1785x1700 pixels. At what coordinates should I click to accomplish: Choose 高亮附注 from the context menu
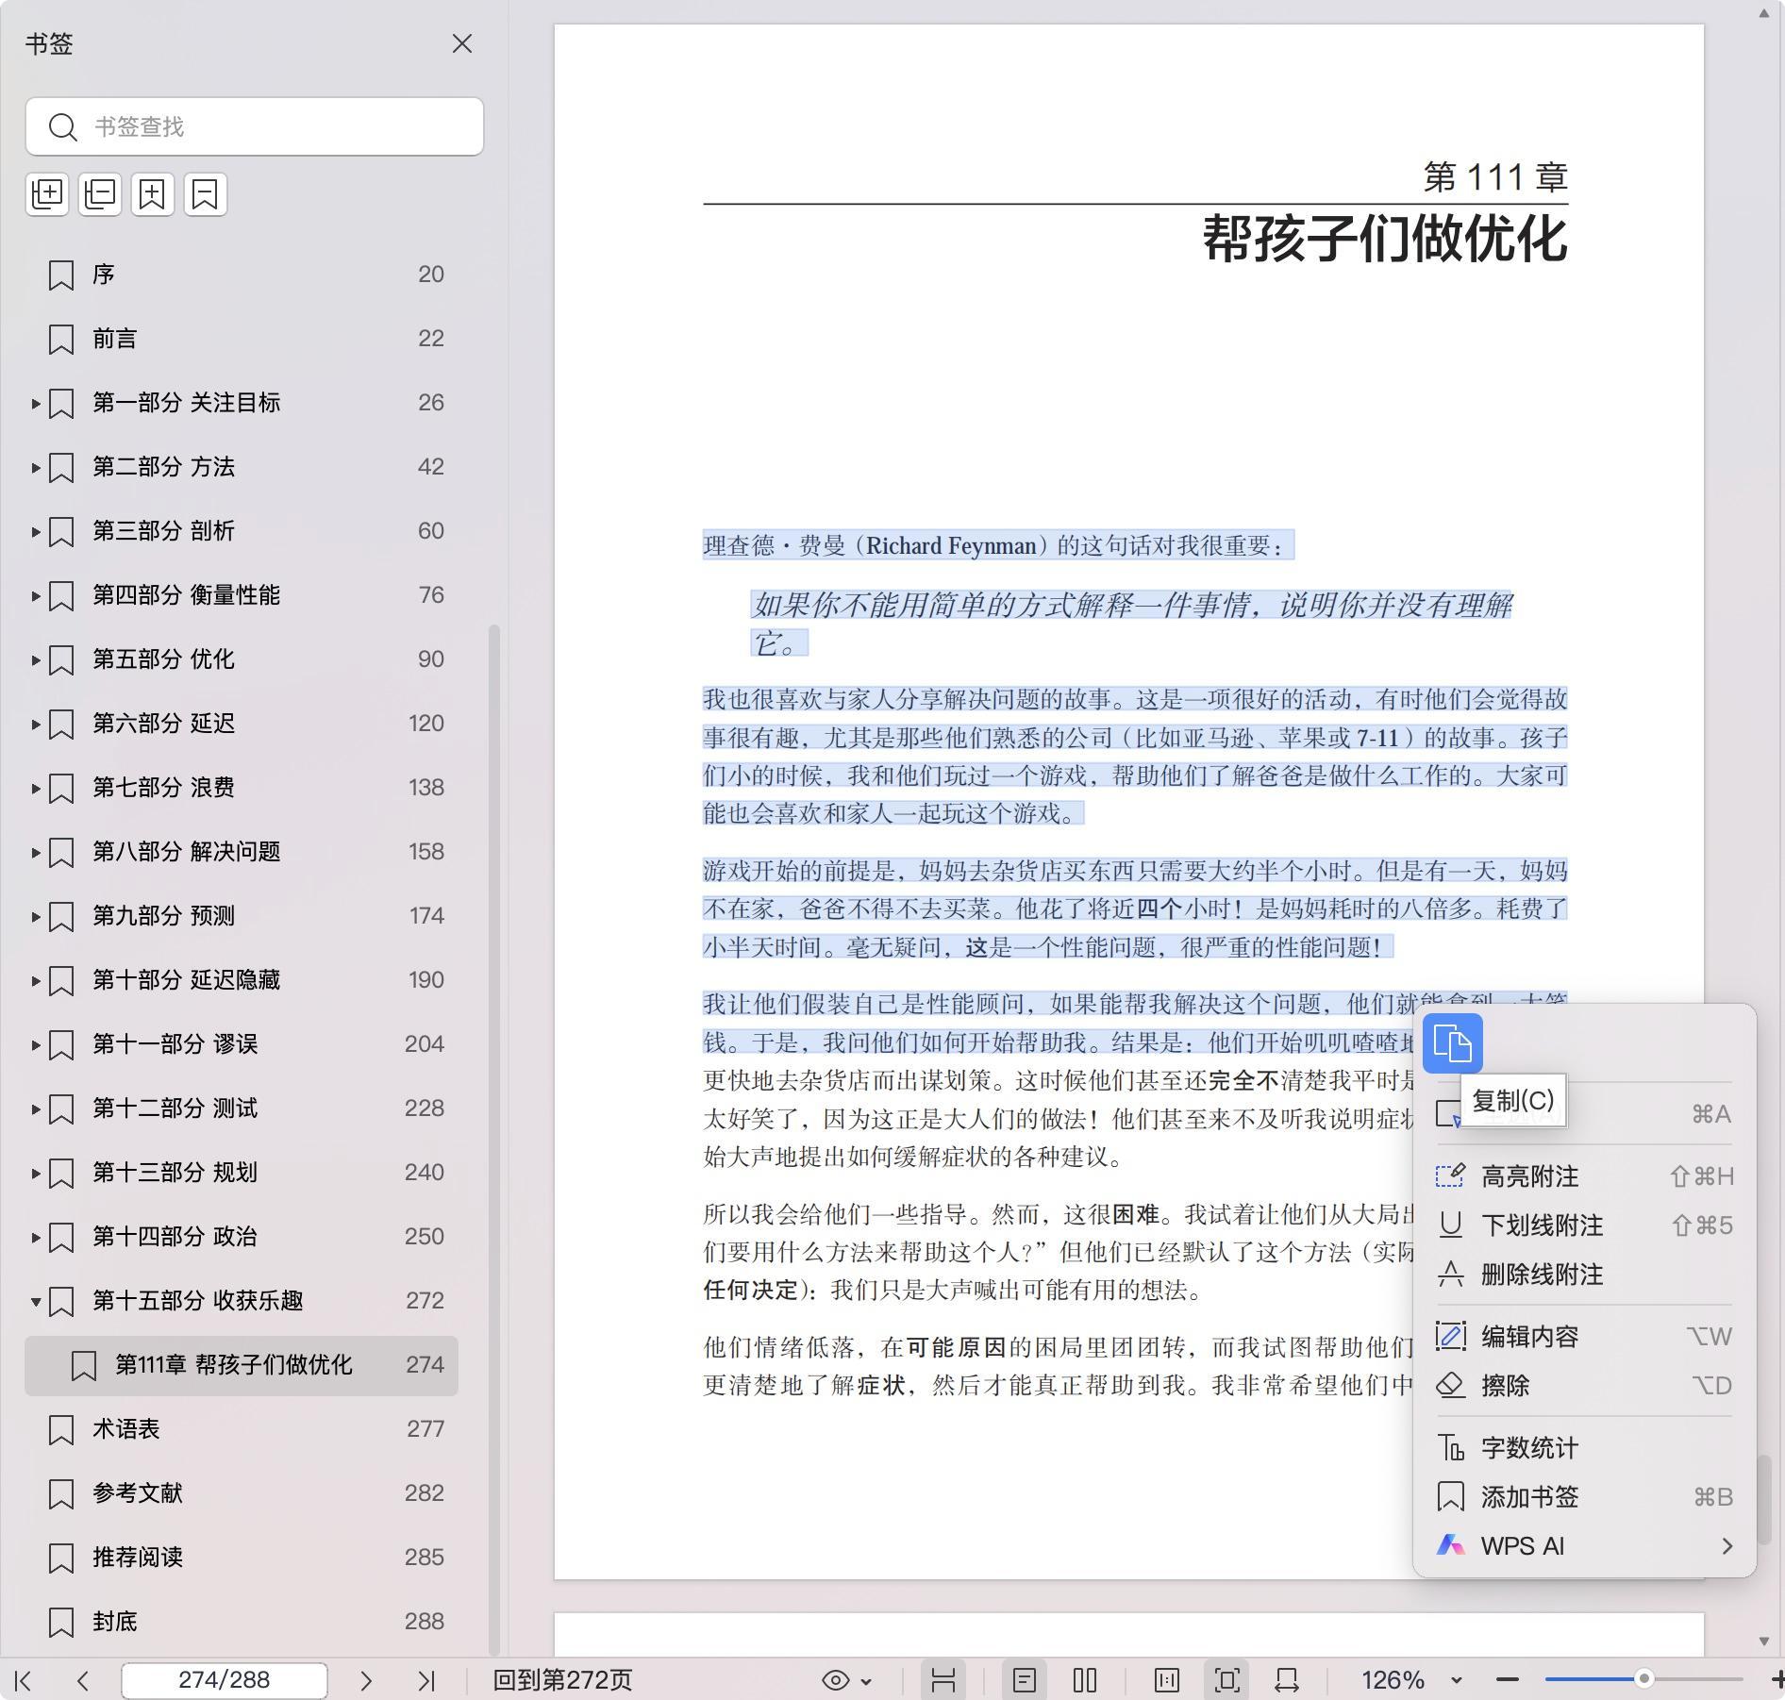pyautogui.click(x=1529, y=1176)
